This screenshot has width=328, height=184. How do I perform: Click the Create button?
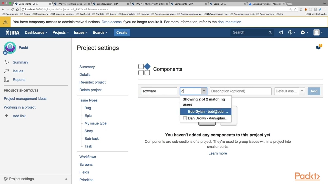[122, 32]
